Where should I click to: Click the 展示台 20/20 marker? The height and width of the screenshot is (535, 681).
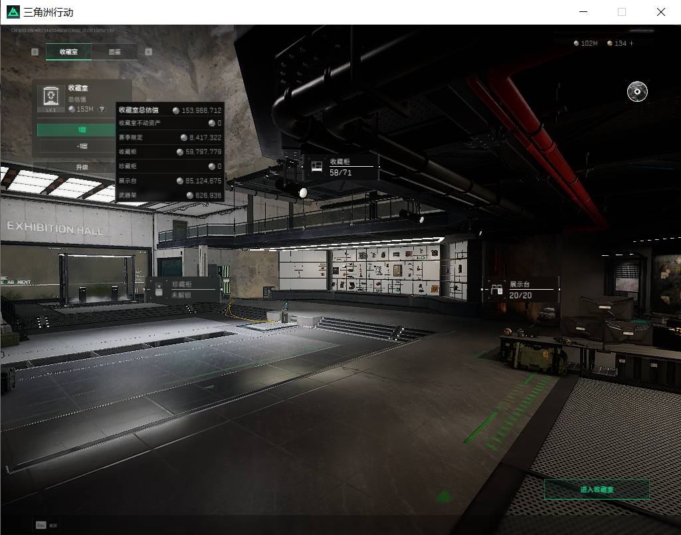521,290
